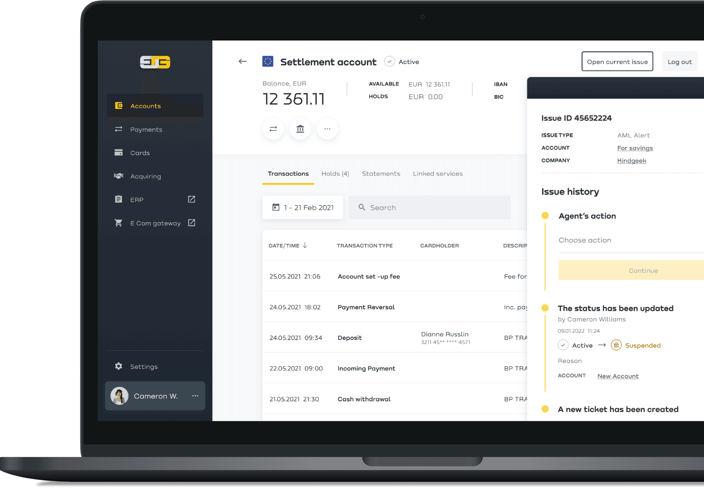
Task: Click the Search transactions input field
Action: point(428,208)
